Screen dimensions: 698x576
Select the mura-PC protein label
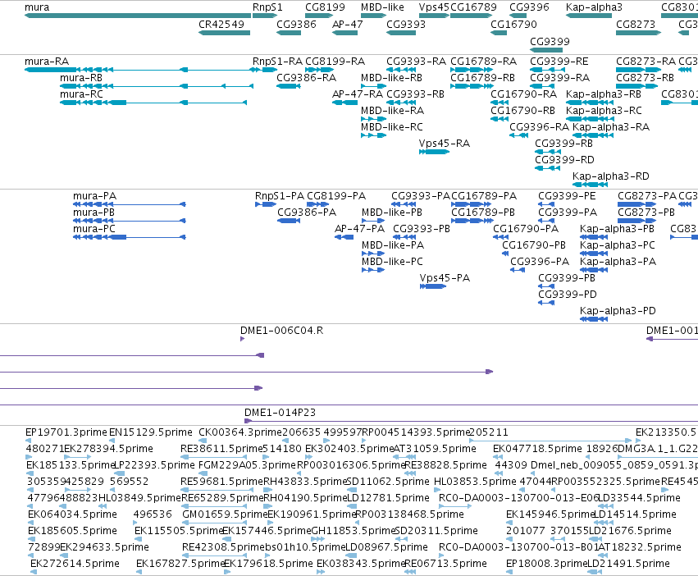(x=94, y=229)
